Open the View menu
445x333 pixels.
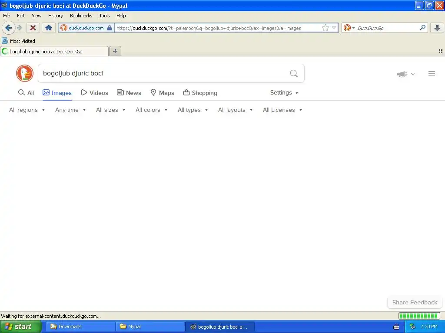37,16
